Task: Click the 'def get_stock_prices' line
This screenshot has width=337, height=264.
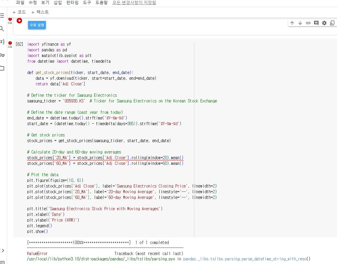Action: coord(80,73)
